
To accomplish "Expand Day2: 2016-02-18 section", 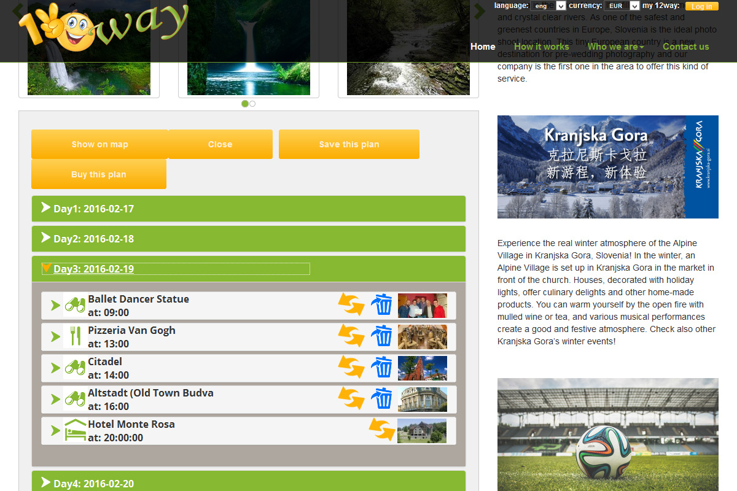I will pyautogui.click(x=248, y=239).
